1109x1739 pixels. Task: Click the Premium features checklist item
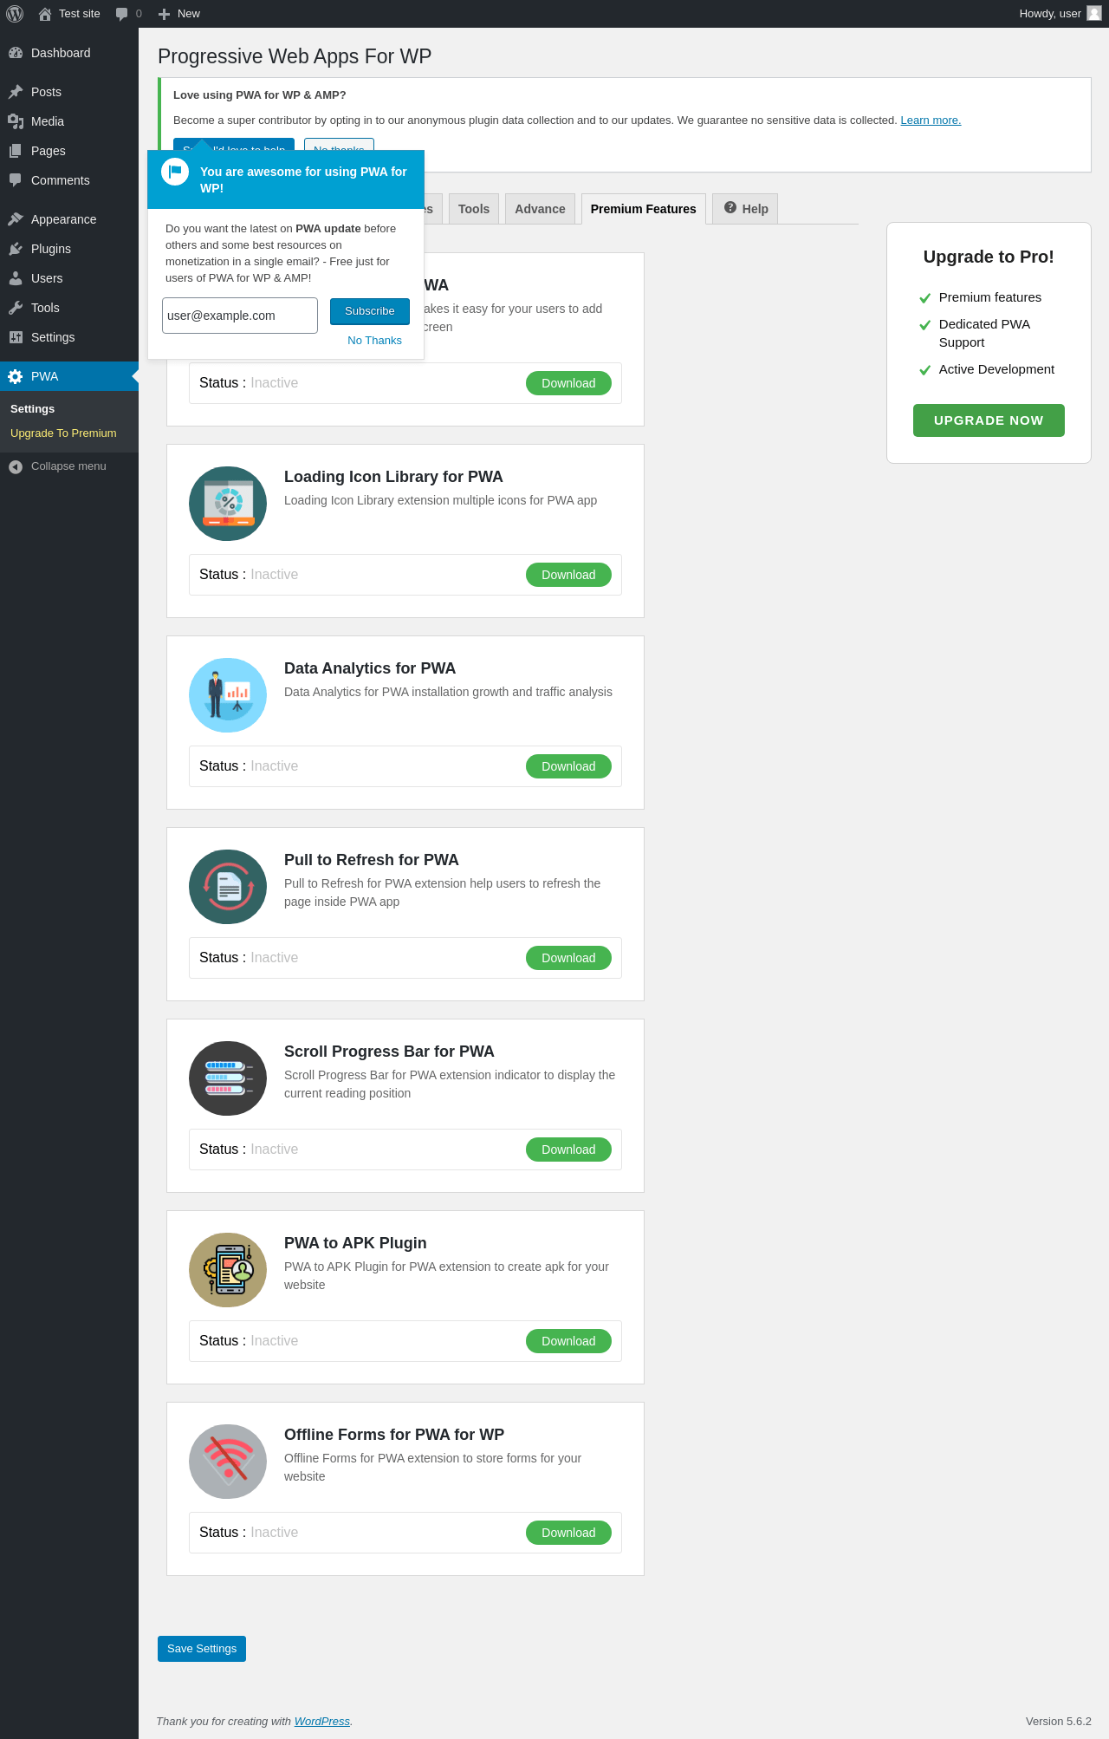click(x=990, y=297)
